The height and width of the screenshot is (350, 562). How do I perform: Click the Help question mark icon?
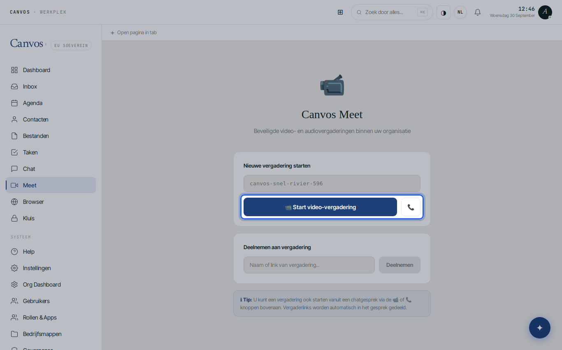[14, 252]
